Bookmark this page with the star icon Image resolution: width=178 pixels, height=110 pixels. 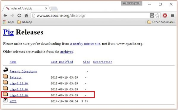[157, 15]
